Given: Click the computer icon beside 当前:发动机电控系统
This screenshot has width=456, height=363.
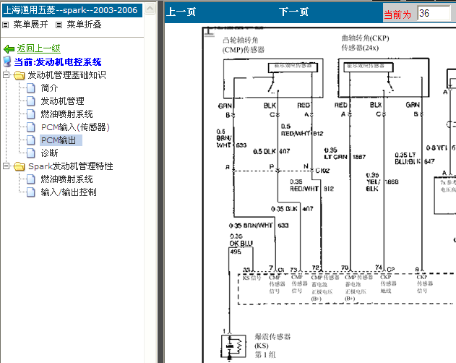Looking at the screenshot, I should coord(7,61).
